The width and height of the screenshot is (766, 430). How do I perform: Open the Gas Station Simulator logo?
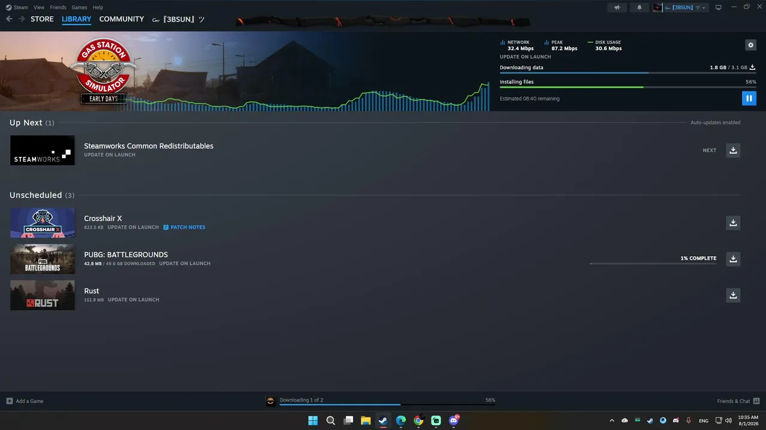[104, 70]
